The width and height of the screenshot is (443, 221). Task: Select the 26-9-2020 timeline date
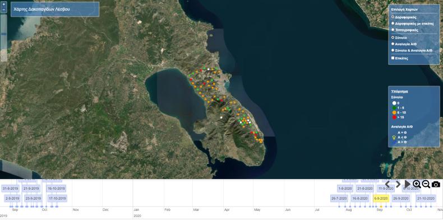pyautogui.click(x=401, y=199)
